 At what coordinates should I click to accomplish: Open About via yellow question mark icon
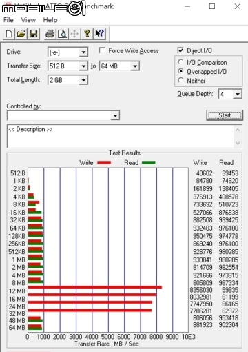click(87, 34)
